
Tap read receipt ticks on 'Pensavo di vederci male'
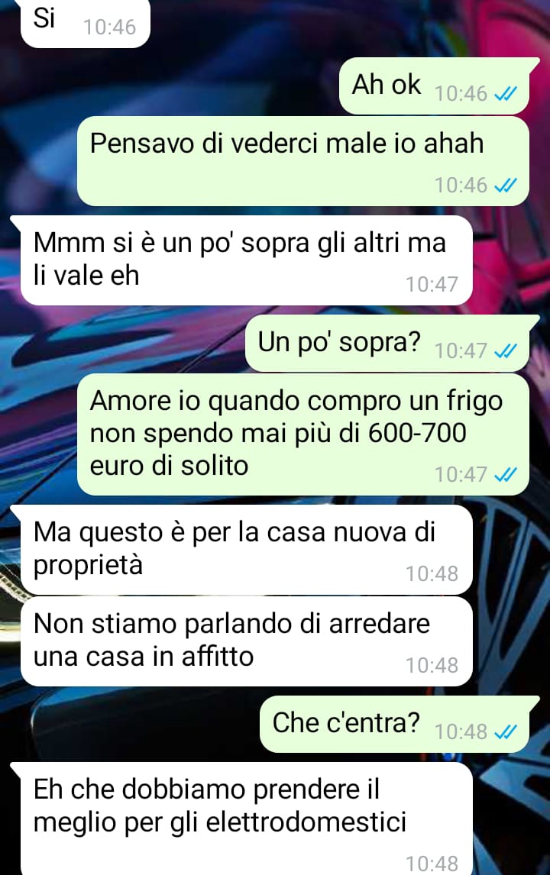(x=506, y=185)
